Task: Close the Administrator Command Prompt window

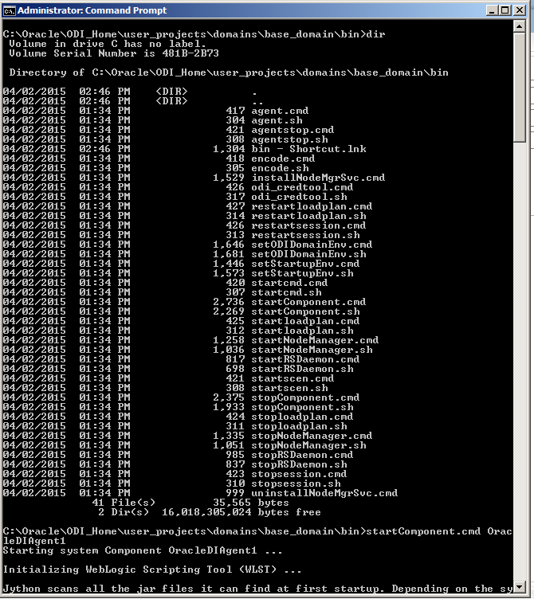Action: click(x=520, y=10)
